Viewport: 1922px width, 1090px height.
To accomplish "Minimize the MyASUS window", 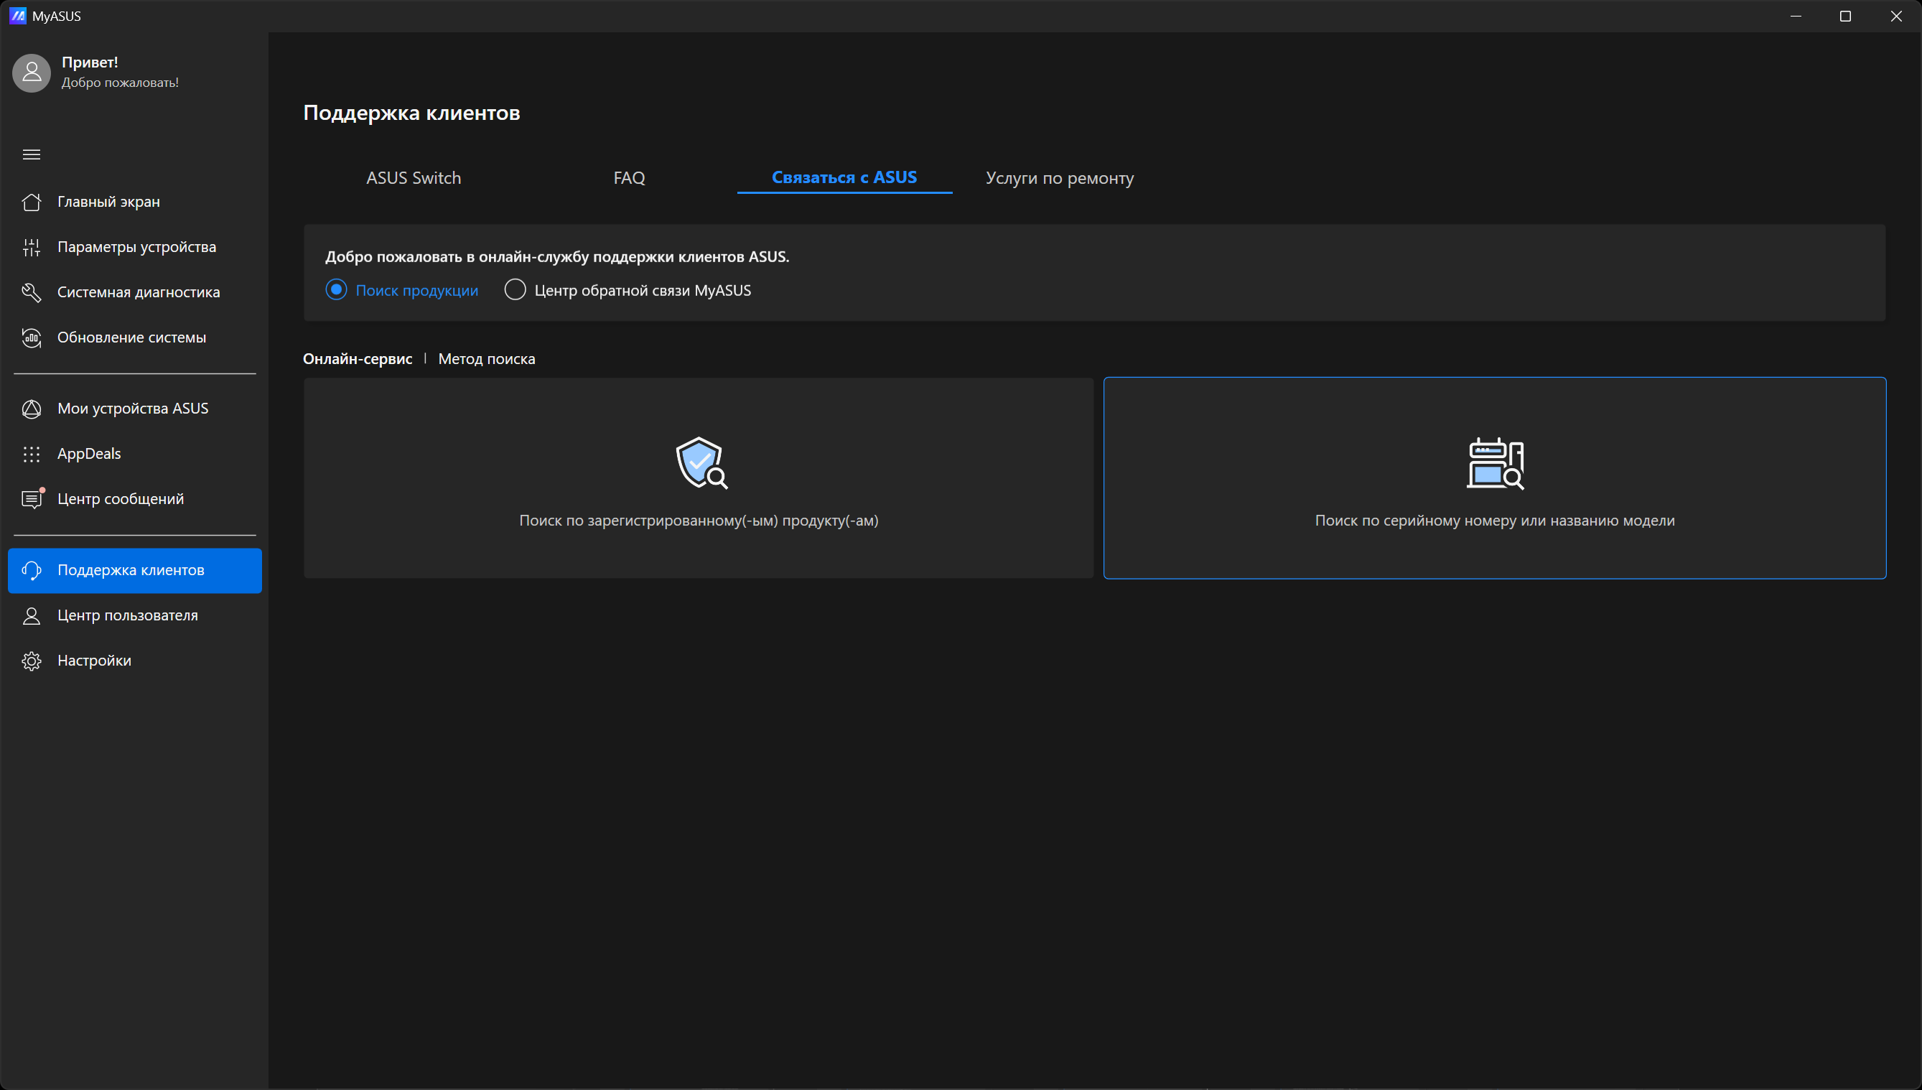I will click(1796, 16).
